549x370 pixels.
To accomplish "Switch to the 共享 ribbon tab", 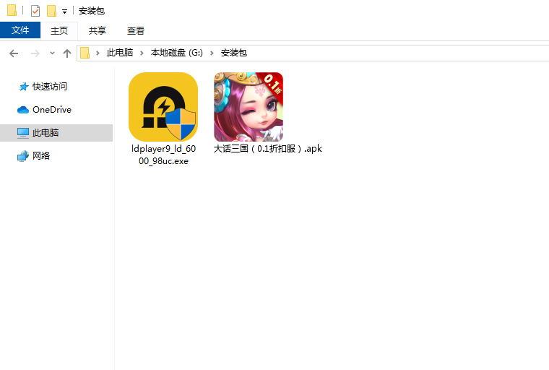I will click(x=98, y=30).
